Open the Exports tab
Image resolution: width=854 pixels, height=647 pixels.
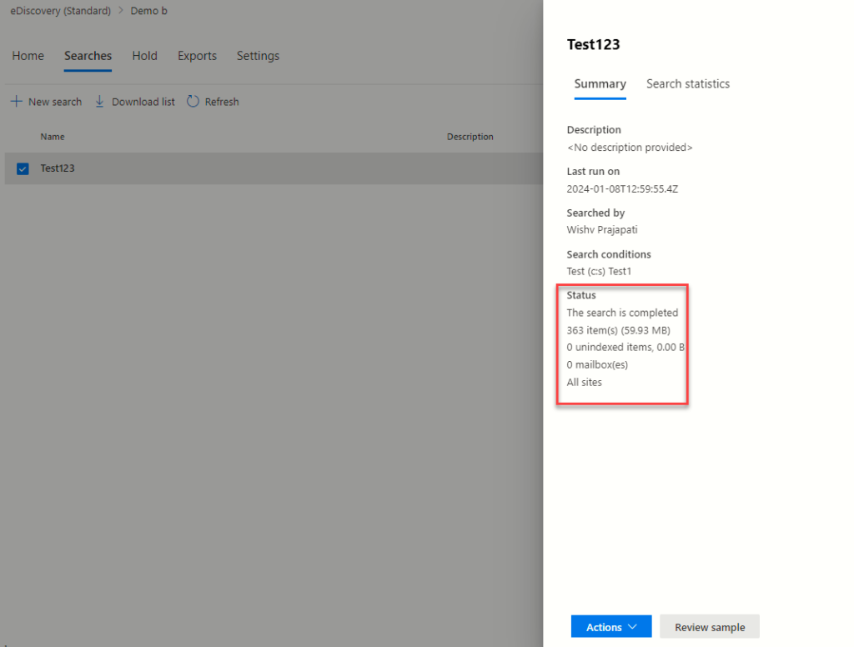coord(197,56)
